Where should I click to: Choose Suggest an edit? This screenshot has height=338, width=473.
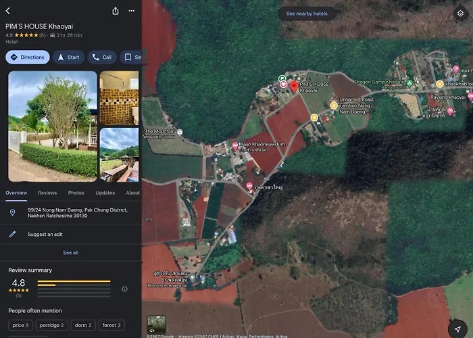click(45, 234)
